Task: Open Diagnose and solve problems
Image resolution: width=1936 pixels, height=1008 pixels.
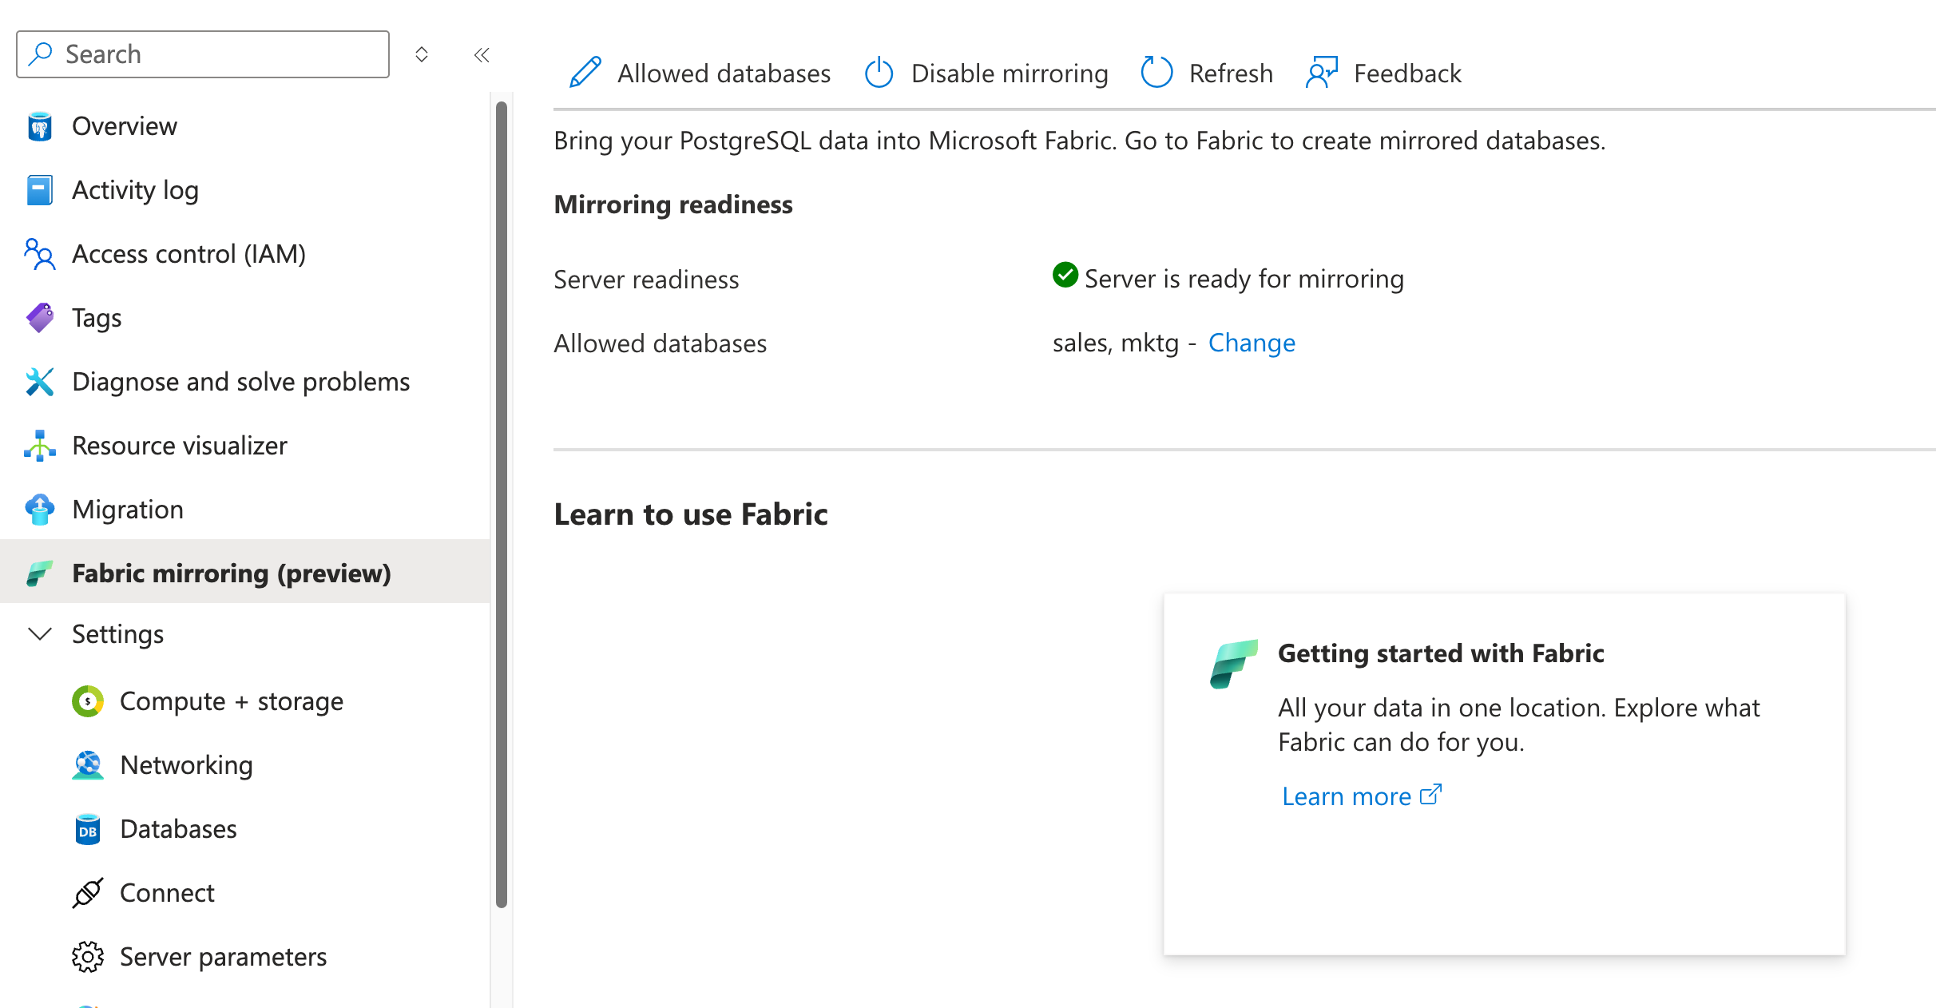Action: (x=240, y=381)
